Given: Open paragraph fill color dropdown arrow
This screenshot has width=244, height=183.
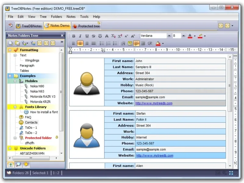Looking at the screenshot, I should coord(163,43).
